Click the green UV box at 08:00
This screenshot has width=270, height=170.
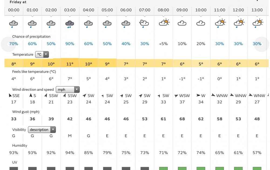point(164,168)
